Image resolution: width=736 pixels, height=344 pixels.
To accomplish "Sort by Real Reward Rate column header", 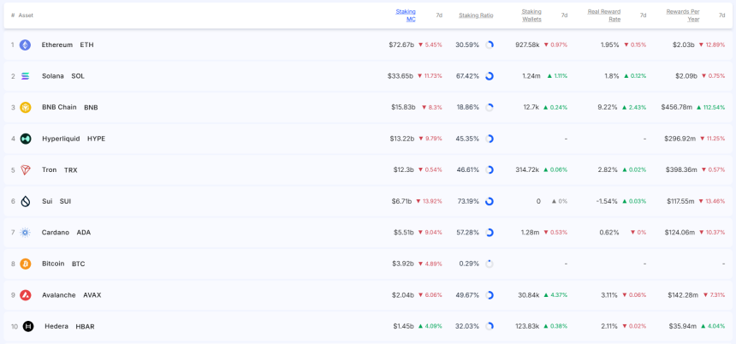I will coord(603,15).
